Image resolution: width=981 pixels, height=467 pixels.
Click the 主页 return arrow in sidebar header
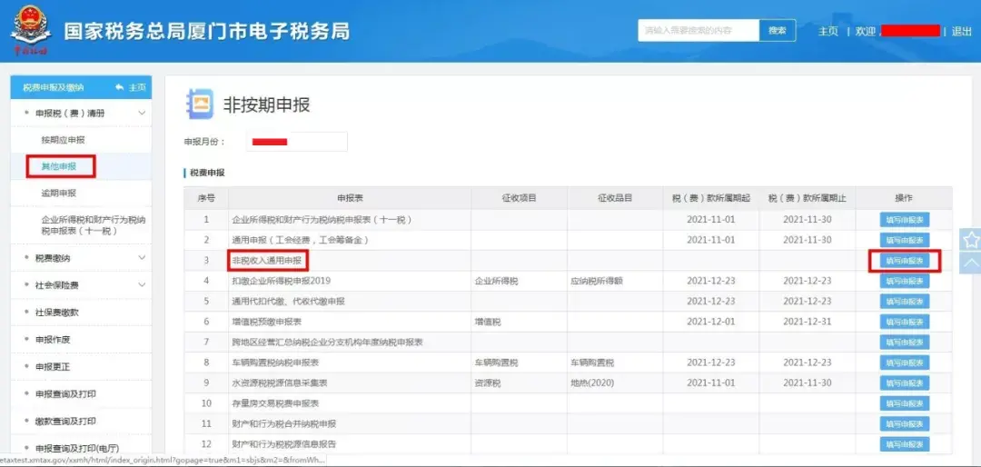pyautogui.click(x=132, y=87)
